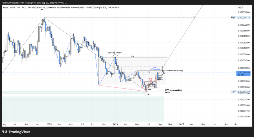The width and height of the screenshot is (254, 137).
Task: Open the USDT currency selector box
Action: (x=244, y=8)
